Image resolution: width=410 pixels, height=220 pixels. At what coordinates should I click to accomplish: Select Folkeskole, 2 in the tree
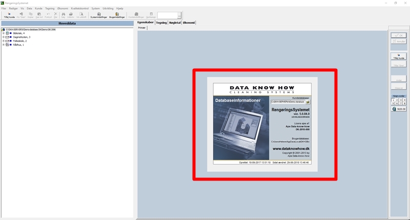tap(20, 41)
